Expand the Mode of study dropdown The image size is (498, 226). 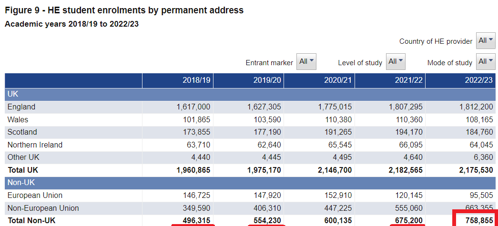(x=486, y=62)
